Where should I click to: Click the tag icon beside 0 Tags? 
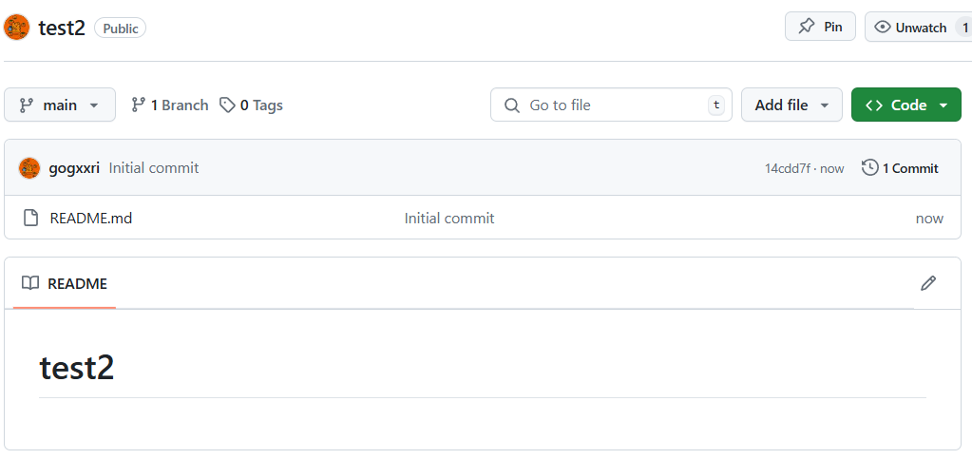(x=227, y=105)
